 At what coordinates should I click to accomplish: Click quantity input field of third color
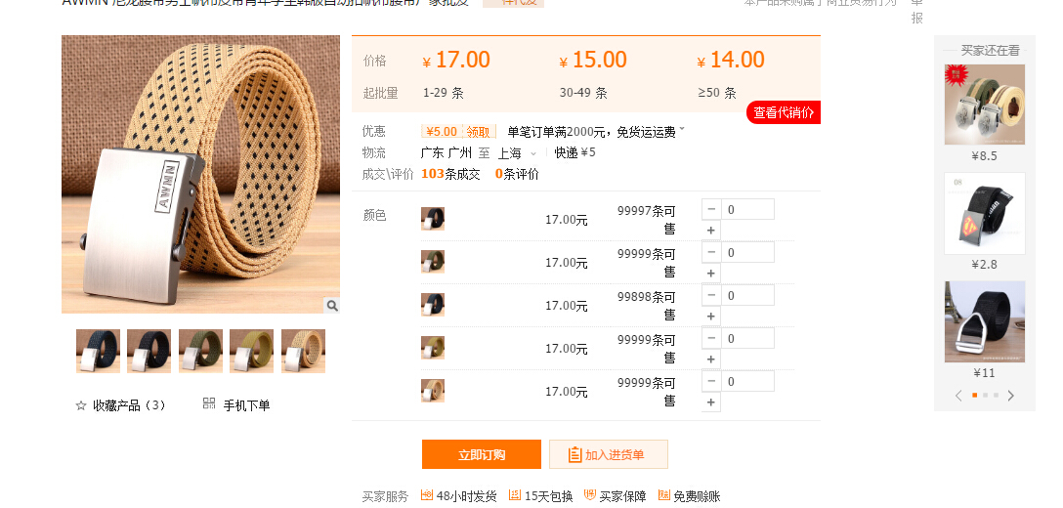(x=747, y=295)
